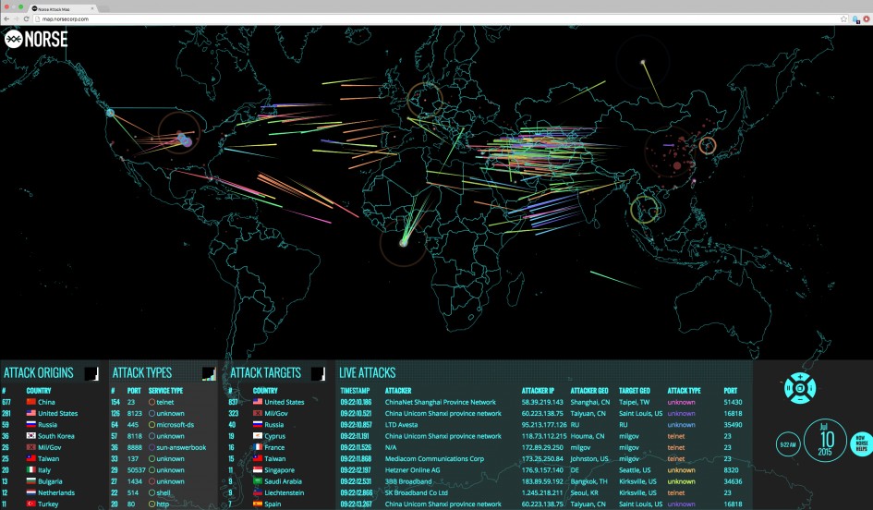Click the 9:22 AM time circle

coord(788,444)
